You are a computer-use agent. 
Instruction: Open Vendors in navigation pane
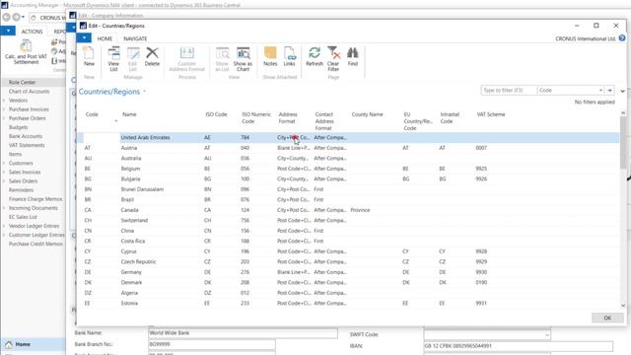click(x=18, y=101)
